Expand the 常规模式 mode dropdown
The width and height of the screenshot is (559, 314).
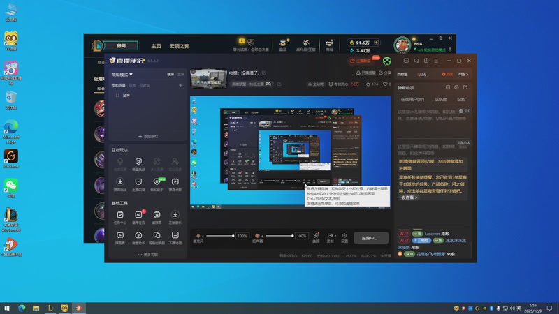point(122,75)
